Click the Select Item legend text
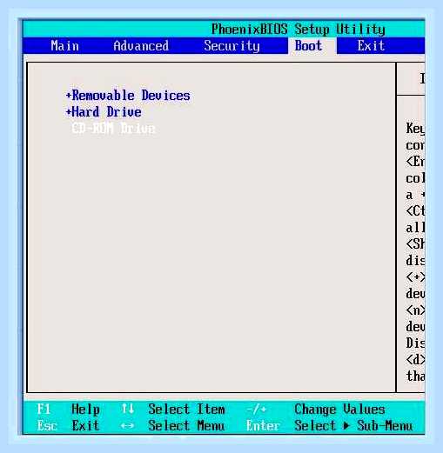 186,410
